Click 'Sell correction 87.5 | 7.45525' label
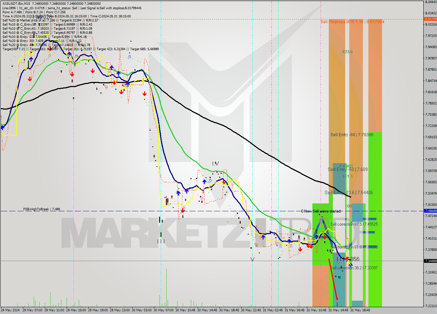 (354, 224)
